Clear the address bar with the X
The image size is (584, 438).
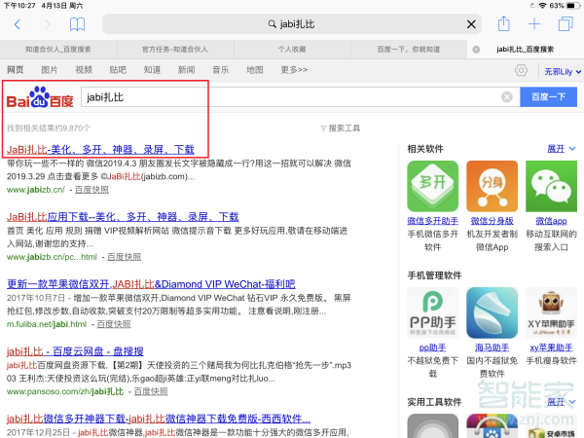click(x=471, y=24)
